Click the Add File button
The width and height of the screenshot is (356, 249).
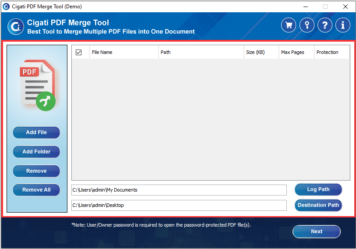point(36,132)
